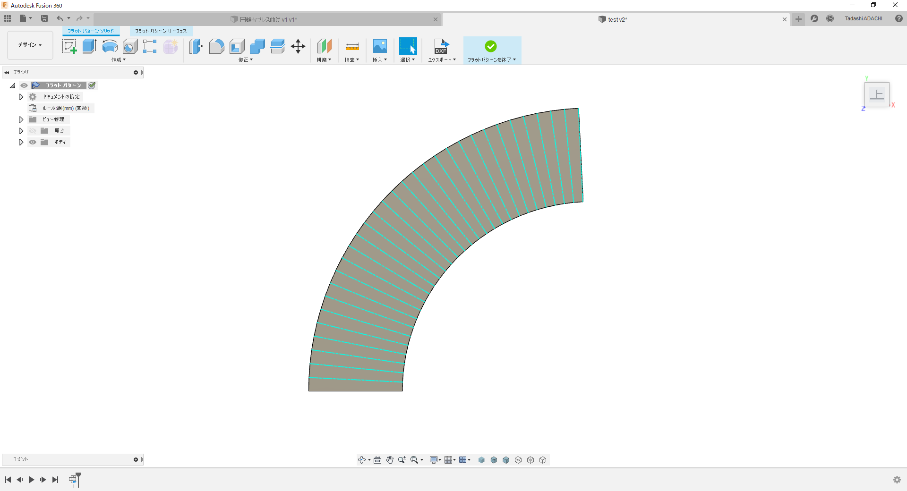This screenshot has width=907, height=491.
Task: Expand the ドキュメントの設定 tree node
Action: pyautogui.click(x=21, y=97)
